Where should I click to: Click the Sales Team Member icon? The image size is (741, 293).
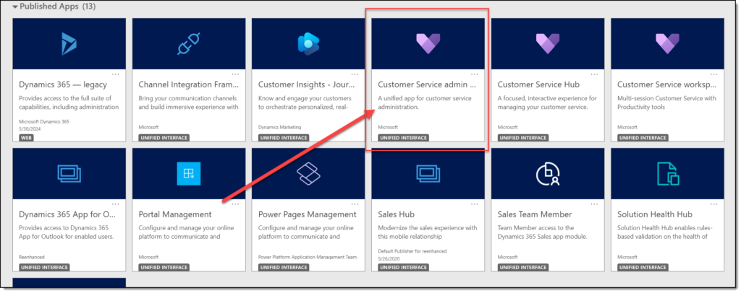point(547,173)
